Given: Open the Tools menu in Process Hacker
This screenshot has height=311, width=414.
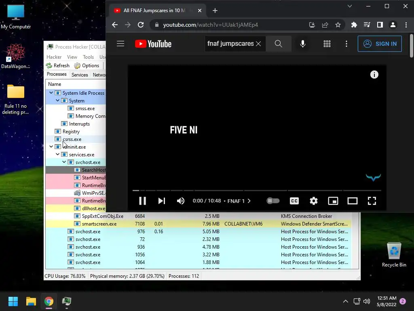Looking at the screenshot, I should [88, 57].
